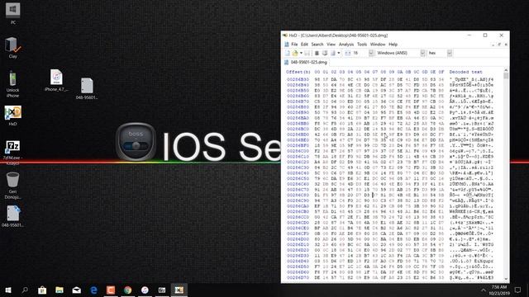Select the 048-95601 file beside the iPhone ipsw

pyautogui.click(x=87, y=88)
